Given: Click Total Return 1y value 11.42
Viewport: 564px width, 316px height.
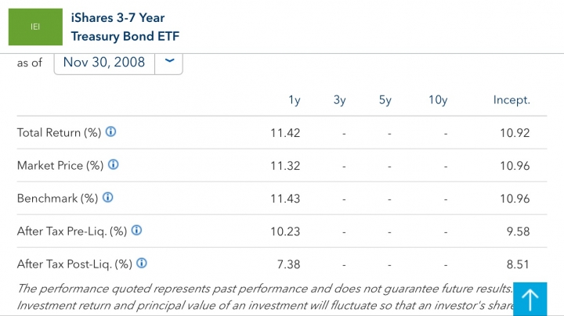Looking at the screenshot, I should (x=285, y=133).
